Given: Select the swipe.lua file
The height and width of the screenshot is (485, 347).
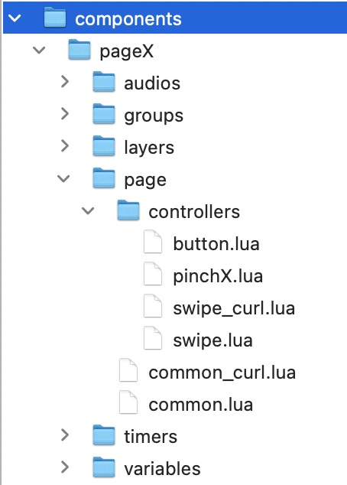Looking at the screenshot, I should (x=213, y=340).
